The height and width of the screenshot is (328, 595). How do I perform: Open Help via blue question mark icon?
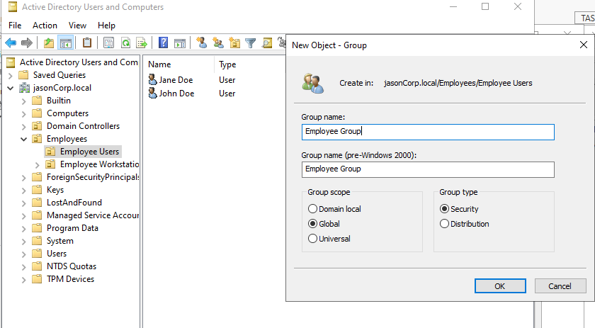pyautogui.click(x=164, y=43)
